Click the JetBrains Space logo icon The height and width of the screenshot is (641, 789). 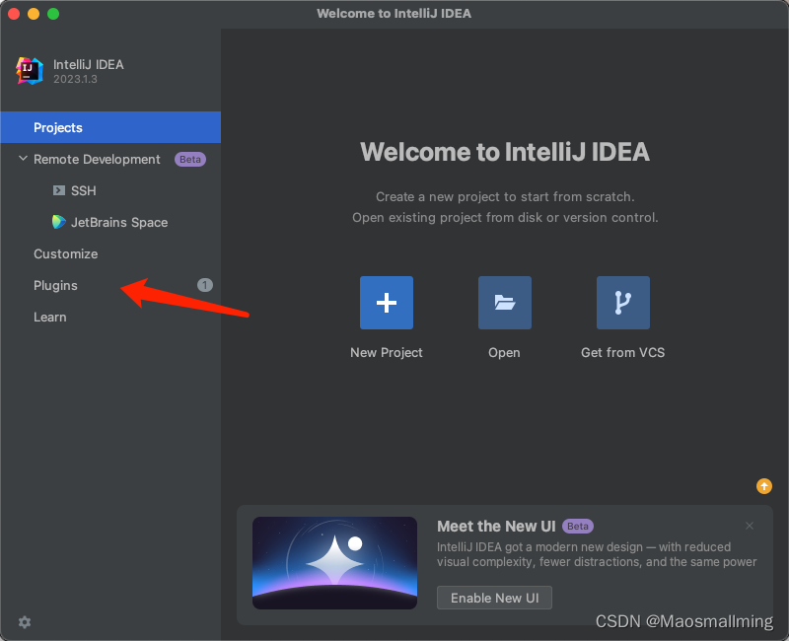59,222
